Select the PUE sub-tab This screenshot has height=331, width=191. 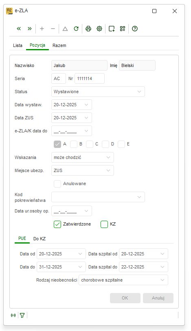pos(22,239)
